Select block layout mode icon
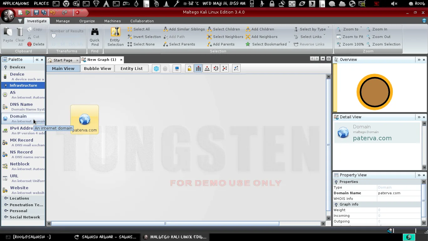The height and width of the screenshot is (241, 428). pos(198,69)
